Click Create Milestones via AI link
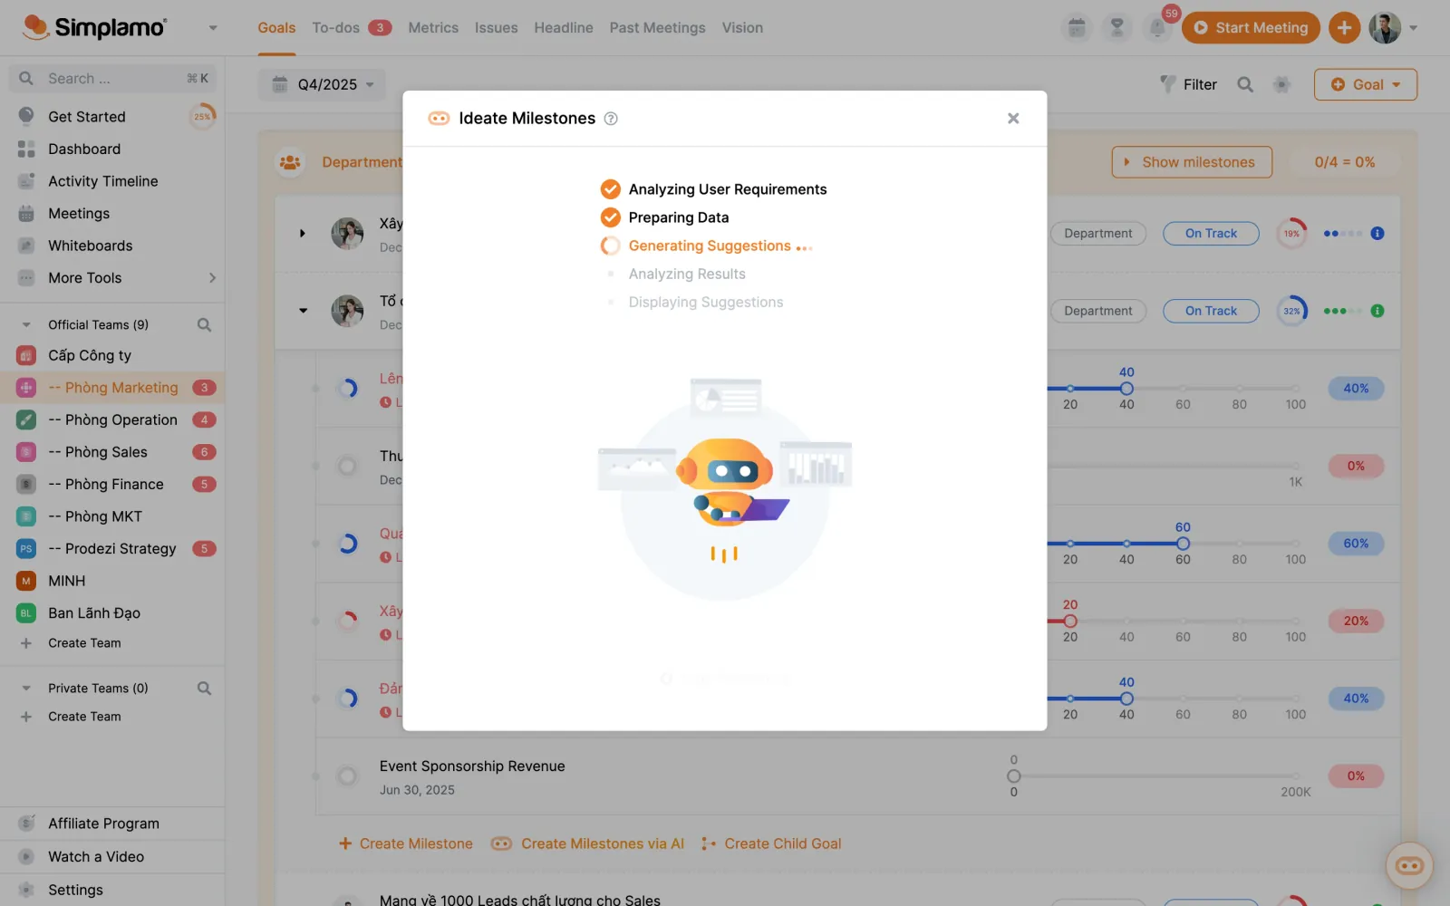This screenshot has height=906, width=1450. point(587,843)
